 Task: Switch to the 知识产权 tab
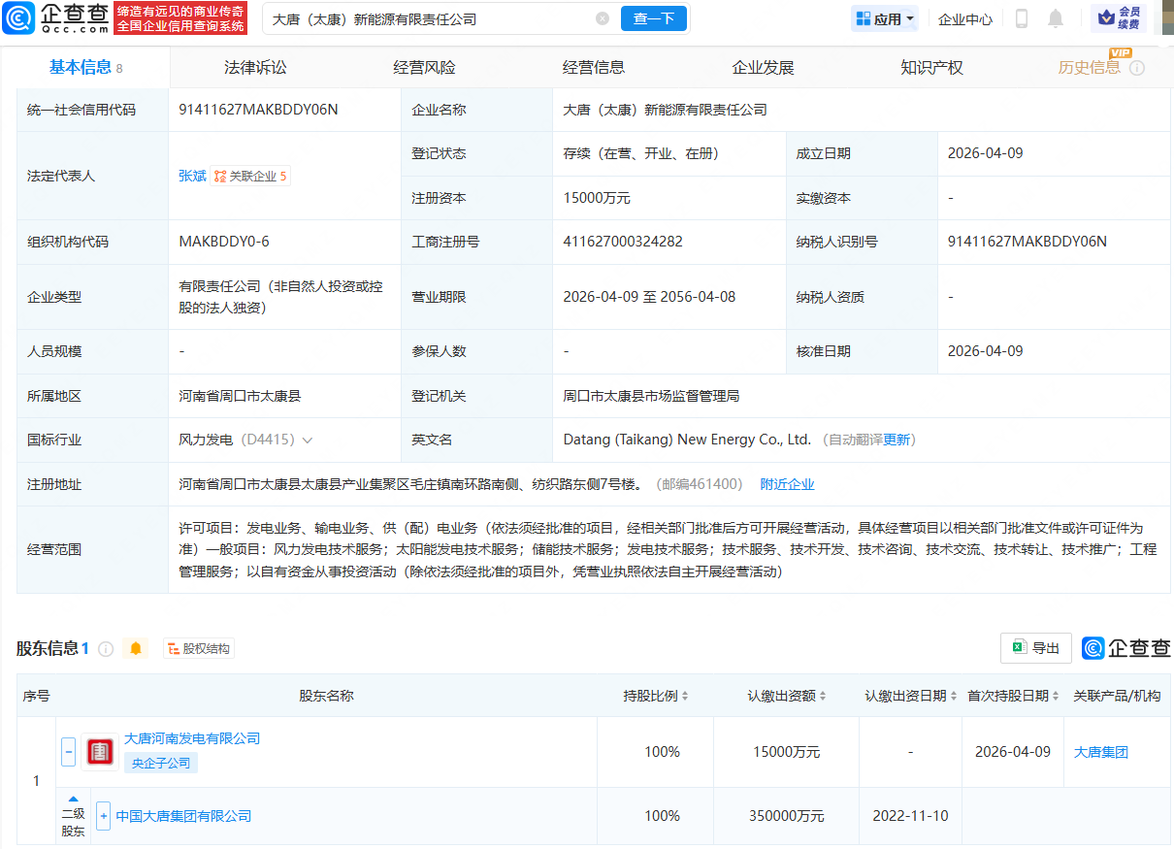tap(931, 67)
